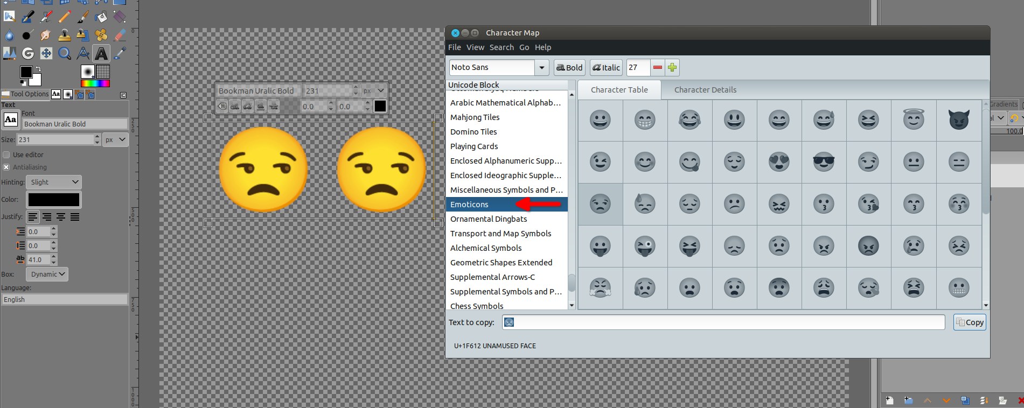The height and width of the screenshot is (408, 1024).
Task: Duplicate the layer in Layers panel
Action: pyautogui.click(x=965, y=400)
